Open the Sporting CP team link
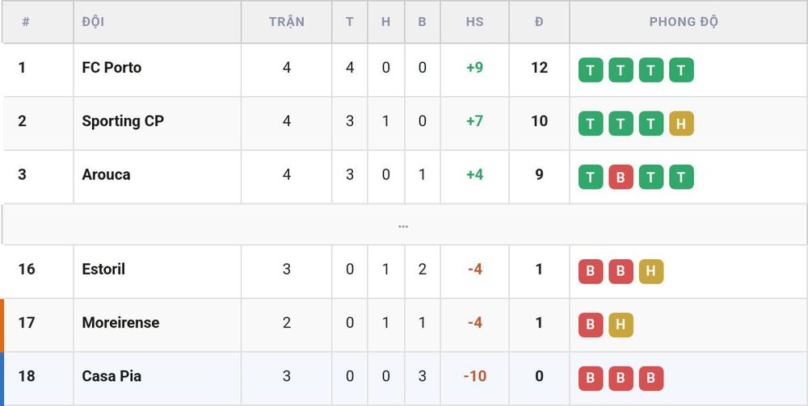This screenshot has height=406, width=808. click(123, 121)
